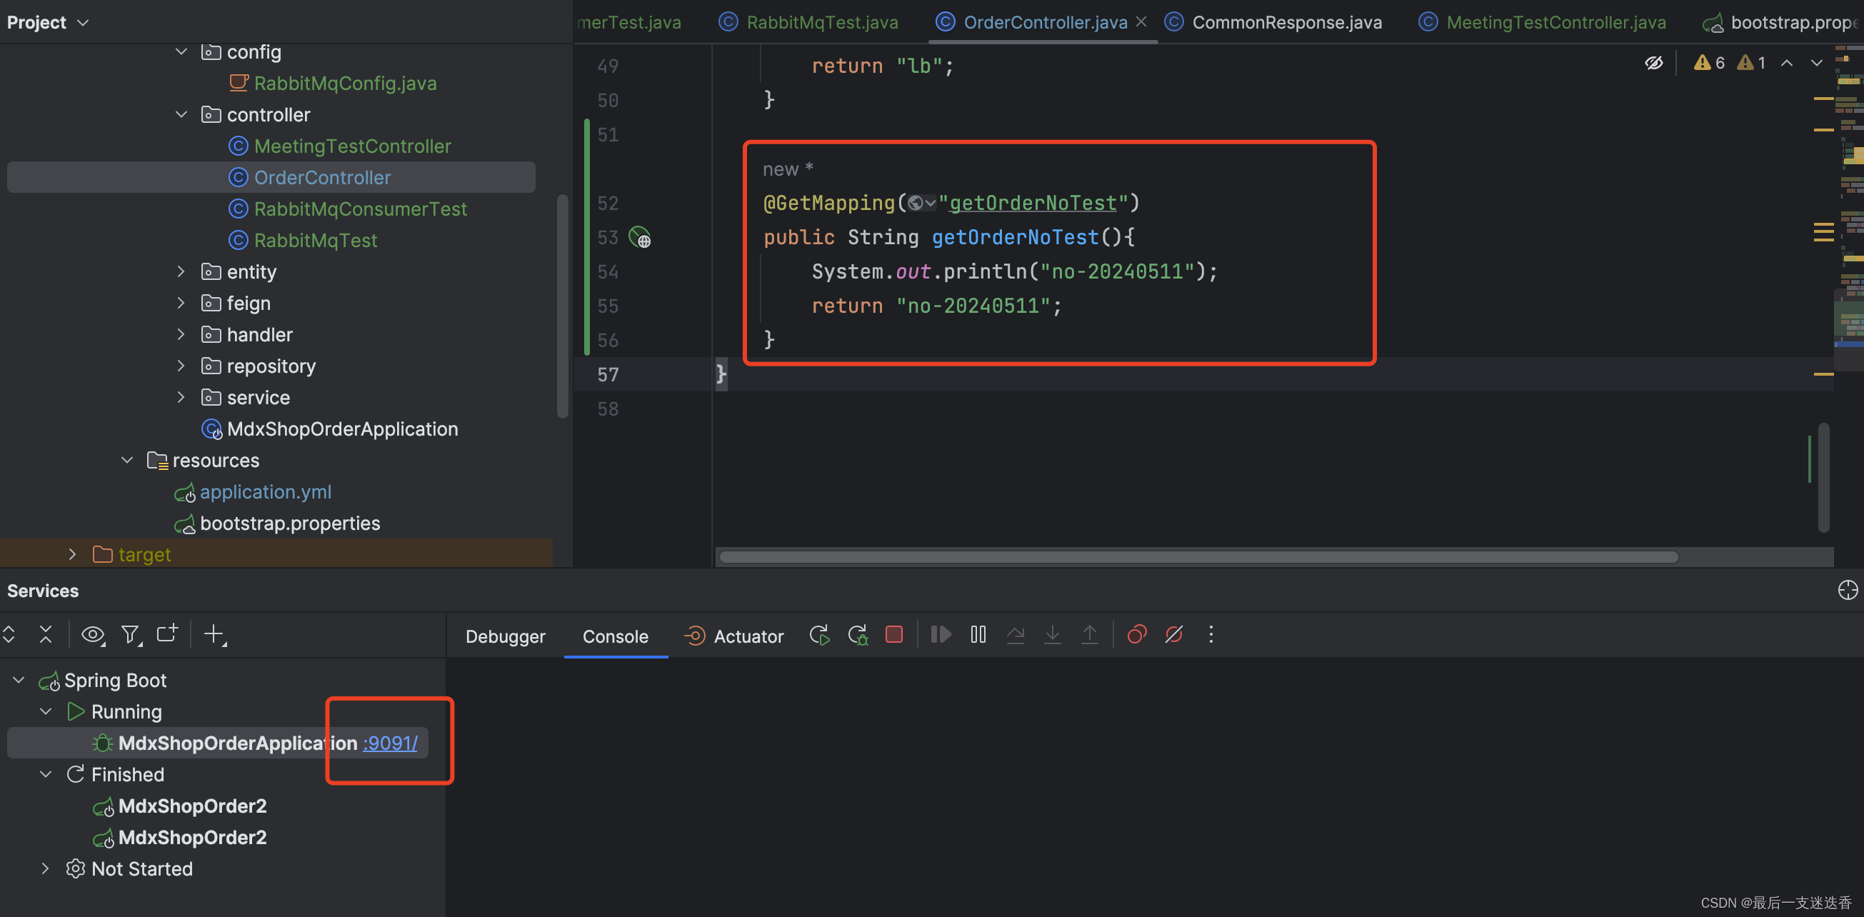Click the Add Service plus icon
Viewport: 1864px width, 917px height.
tap(214, 635)
